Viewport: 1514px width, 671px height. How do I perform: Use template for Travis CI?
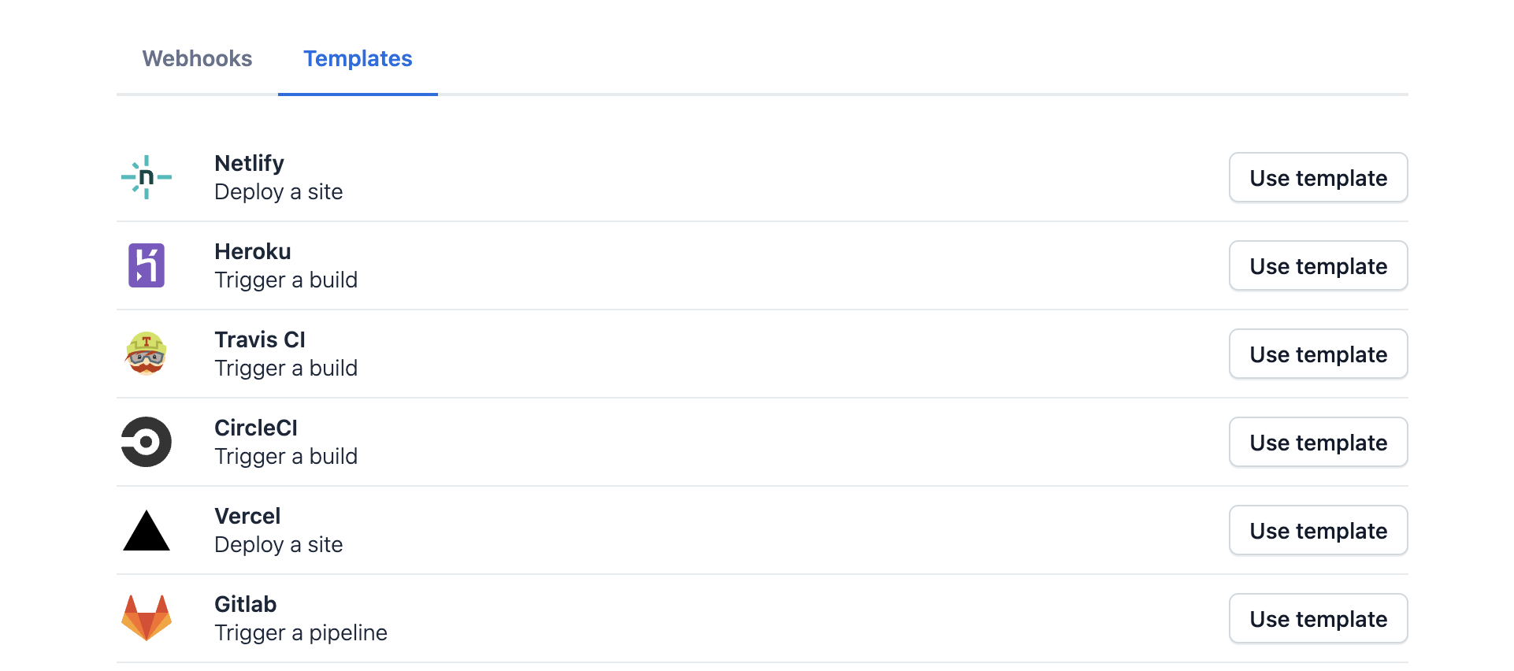click(x=1318, y=354)
